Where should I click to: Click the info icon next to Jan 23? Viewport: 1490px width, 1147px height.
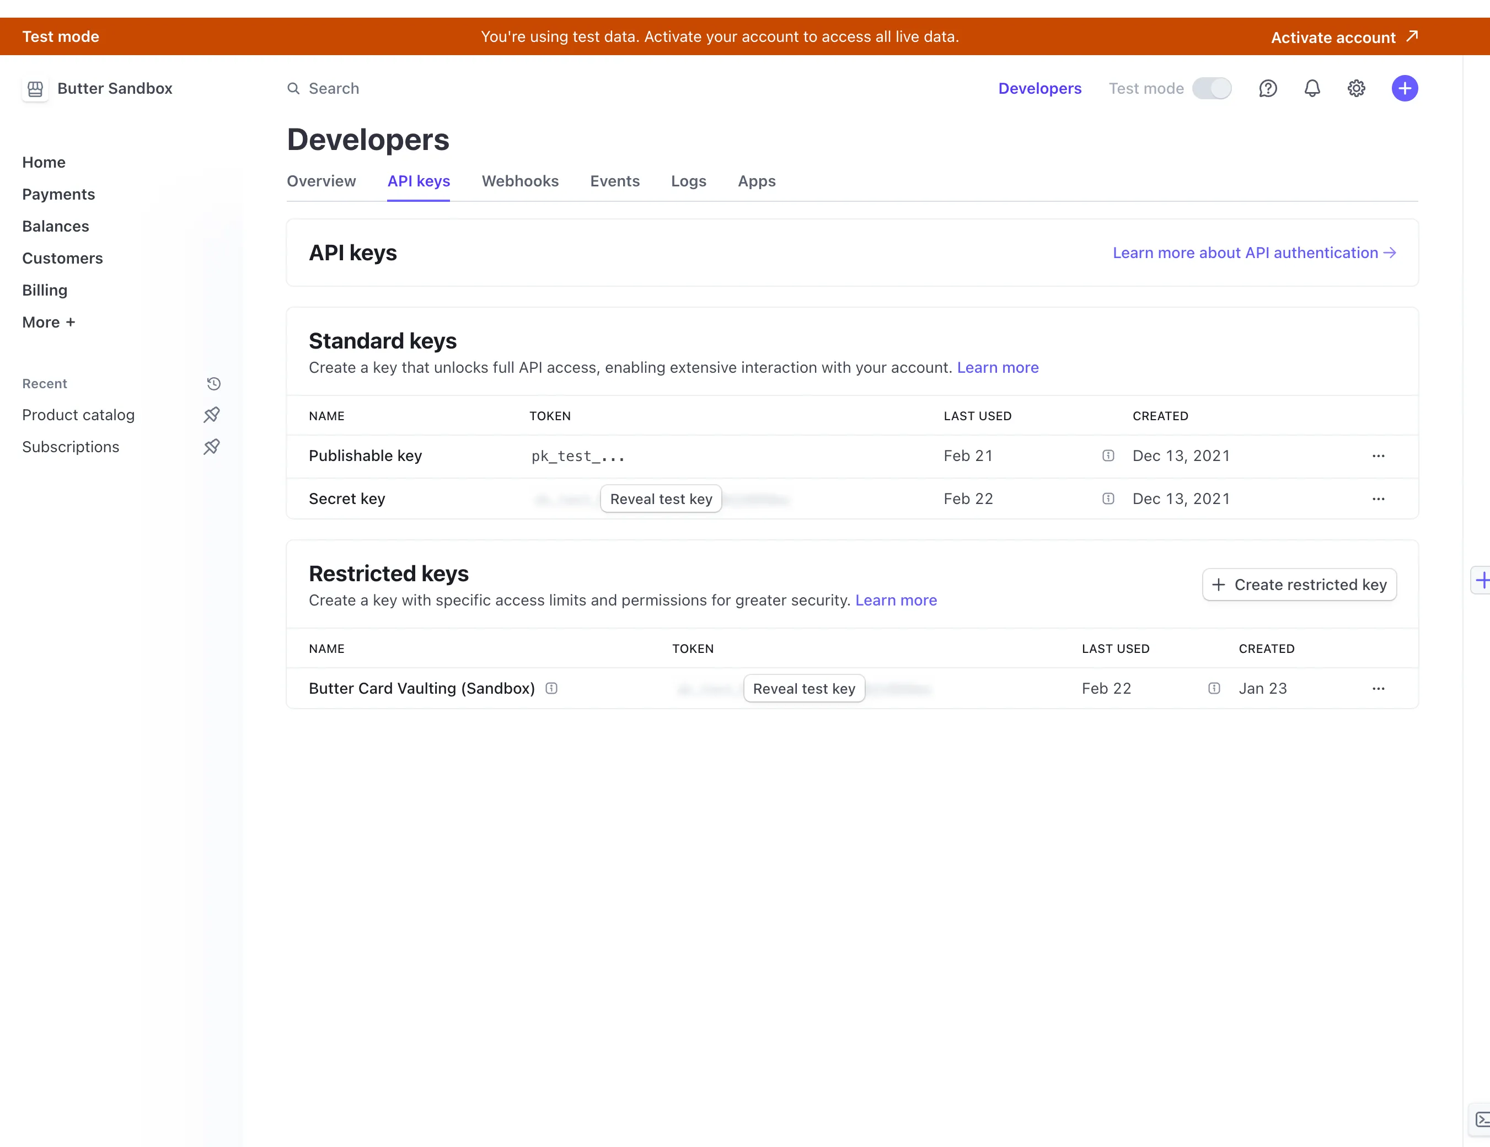pyautogui.click(x=1214, y=688)
